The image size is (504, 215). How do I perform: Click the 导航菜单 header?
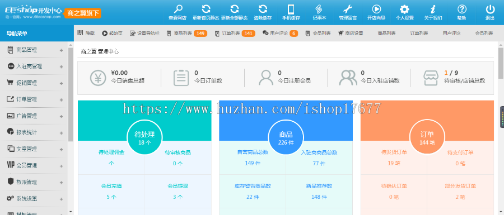click(x=37, y=34)
